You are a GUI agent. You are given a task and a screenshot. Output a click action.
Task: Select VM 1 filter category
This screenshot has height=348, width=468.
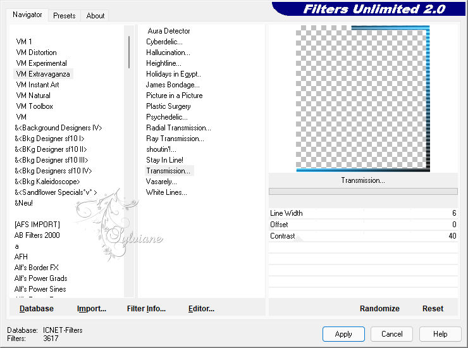click(24, 42)
